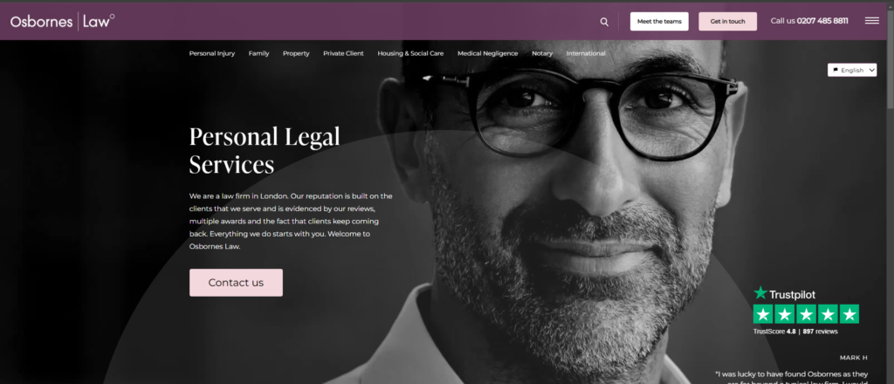894x384 pixels.
Task: Click the 0207 485 8811 phone link
Action: [822, 21]
